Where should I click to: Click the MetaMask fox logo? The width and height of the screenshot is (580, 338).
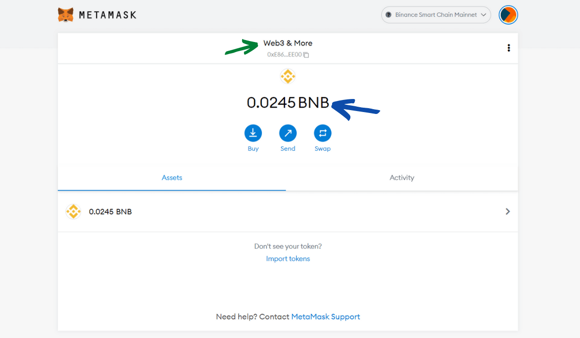[x=66, y=15]
